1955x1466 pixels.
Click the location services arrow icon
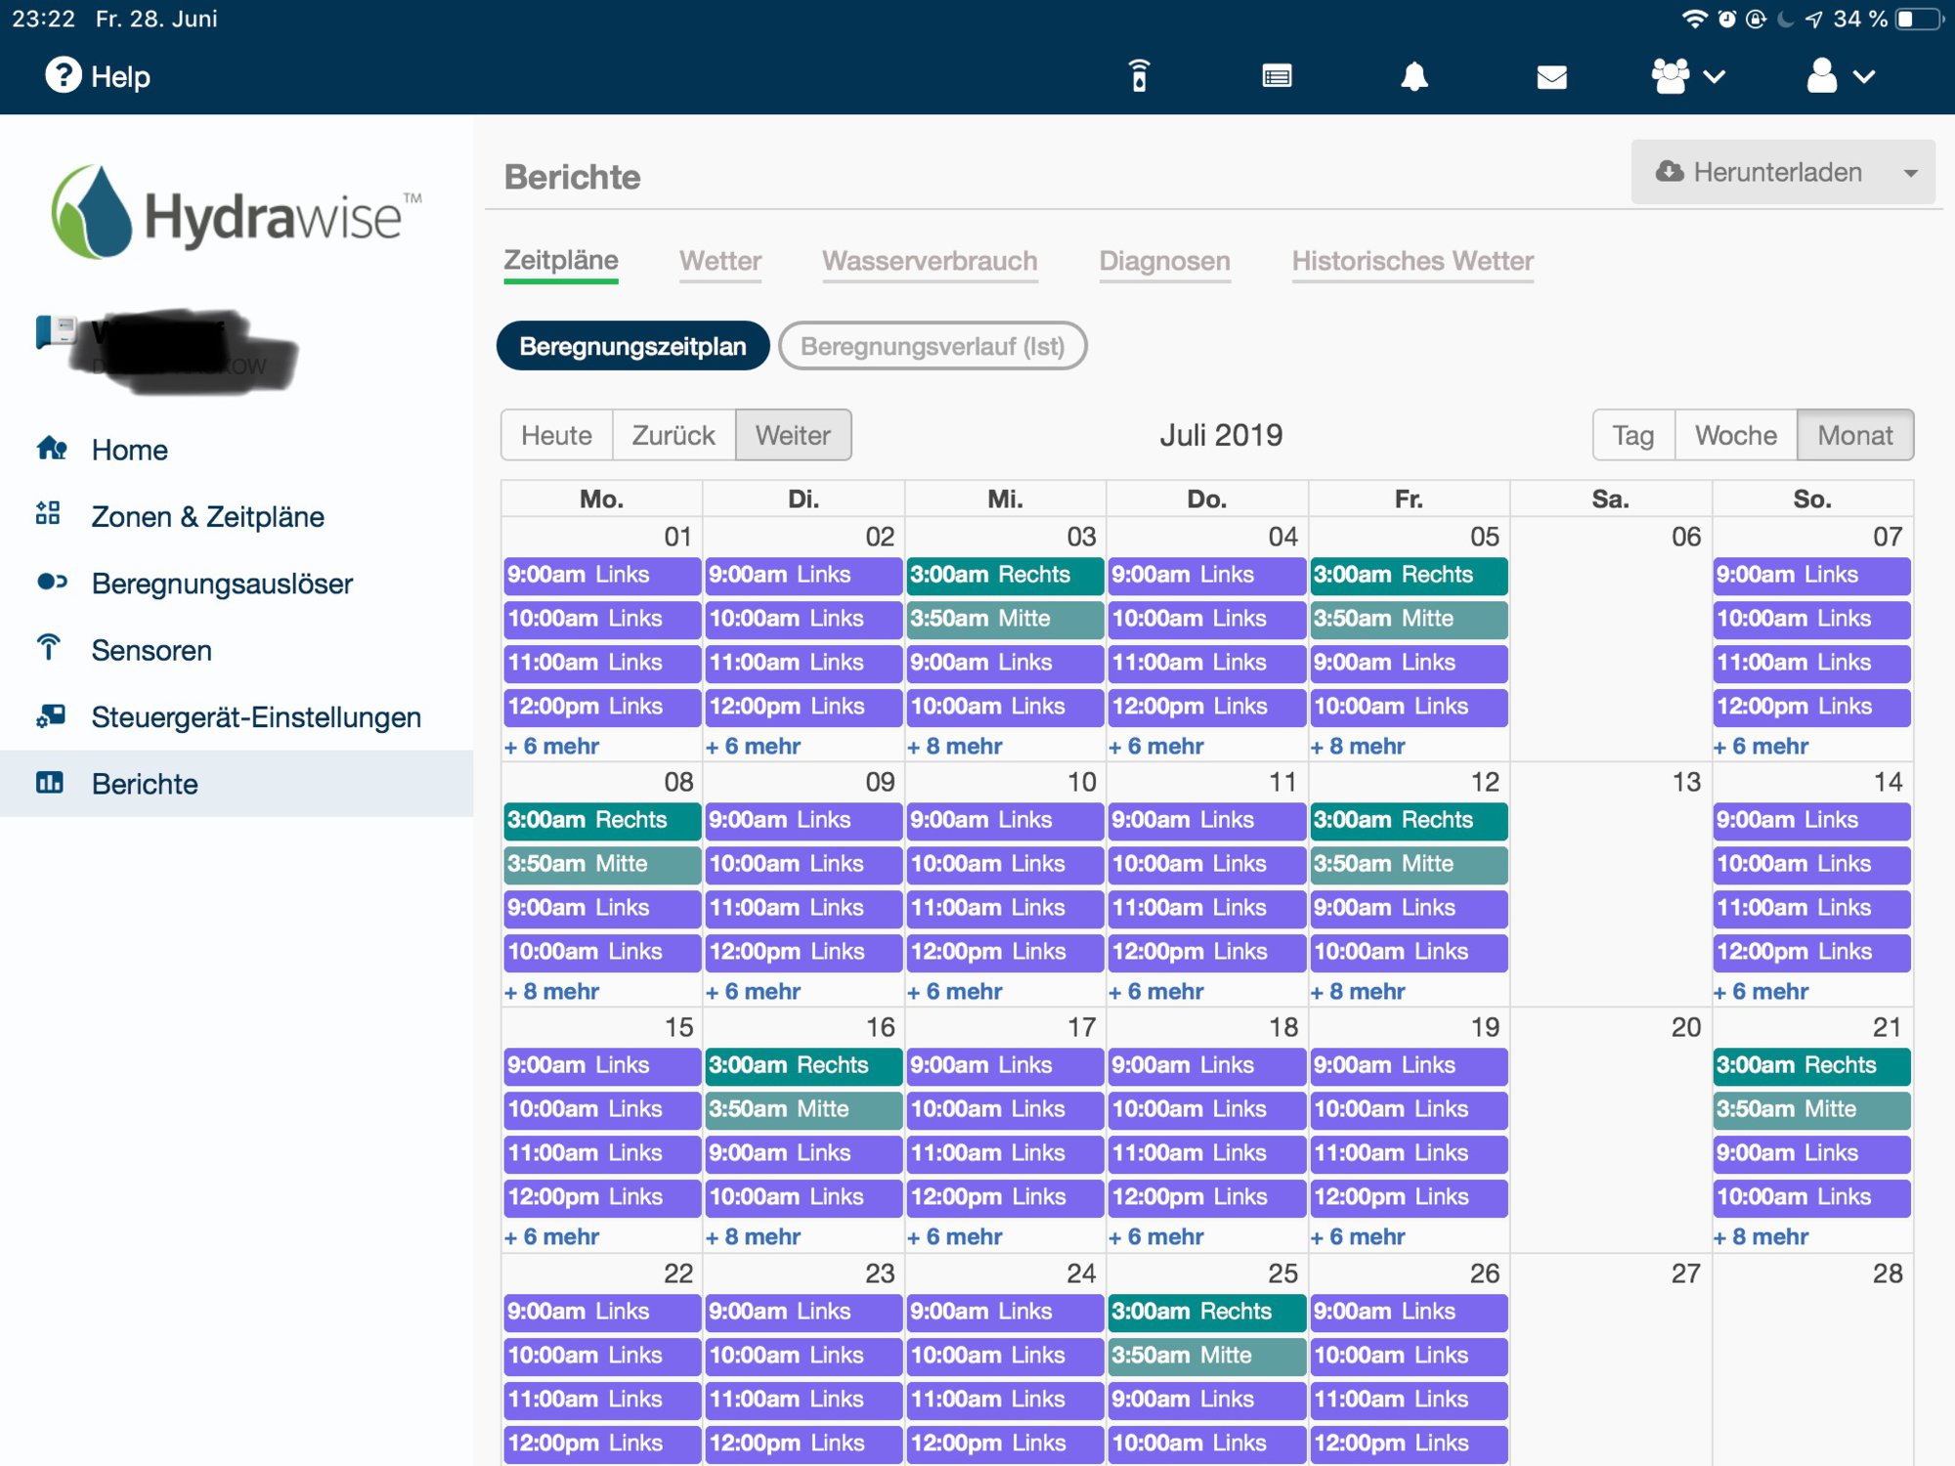tap(1813, 19)
